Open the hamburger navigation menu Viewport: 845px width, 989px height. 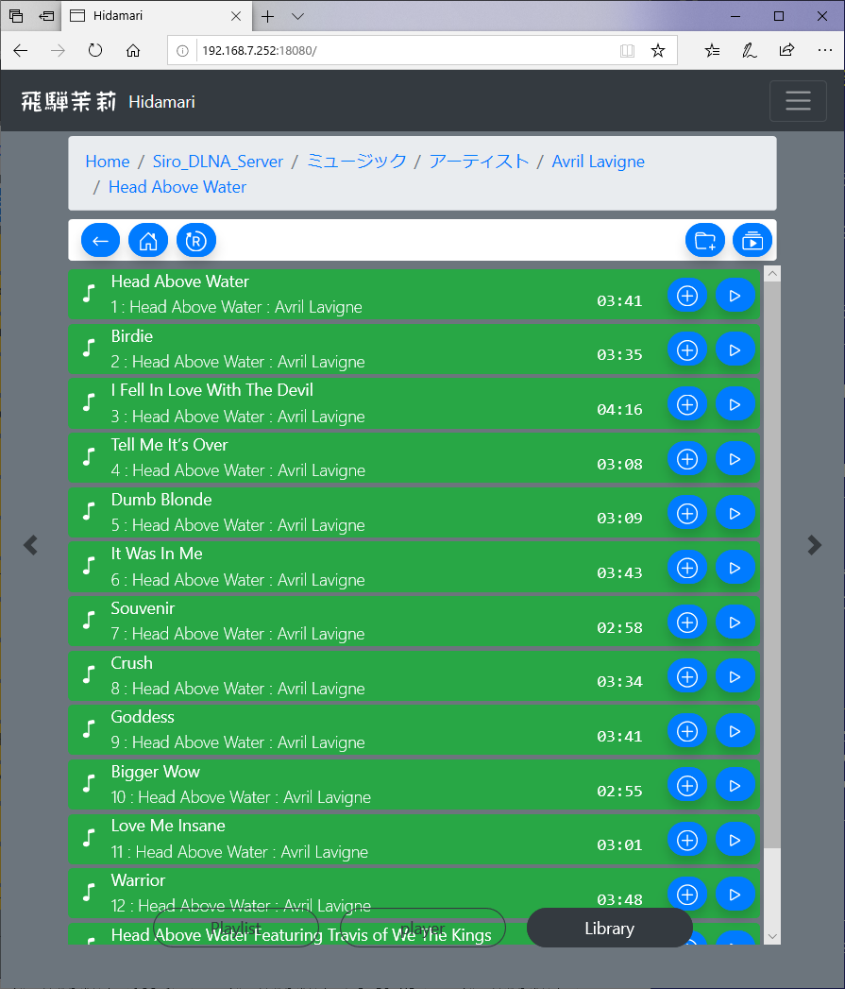click(798, 101)
